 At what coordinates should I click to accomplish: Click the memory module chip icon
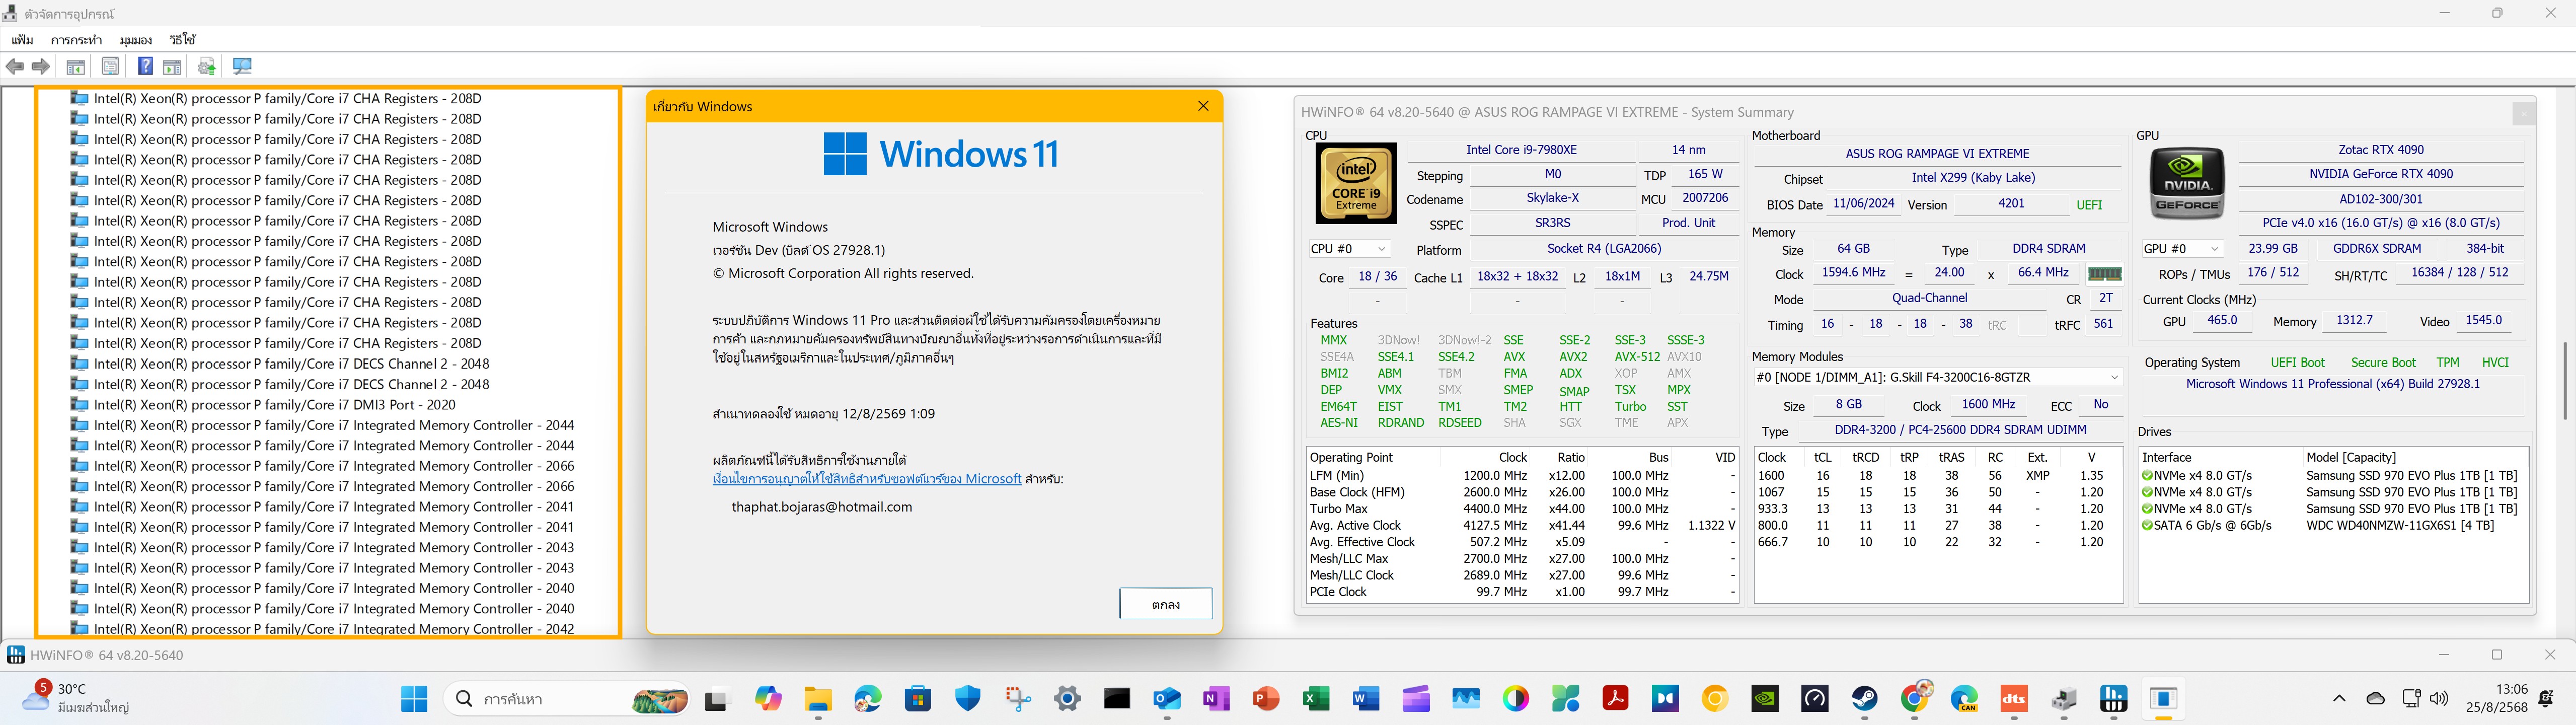[2104, 273]
